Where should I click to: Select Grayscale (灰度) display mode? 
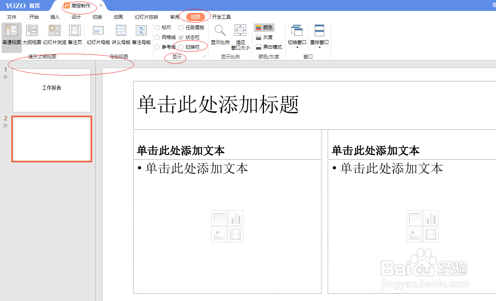coord(264,37)
